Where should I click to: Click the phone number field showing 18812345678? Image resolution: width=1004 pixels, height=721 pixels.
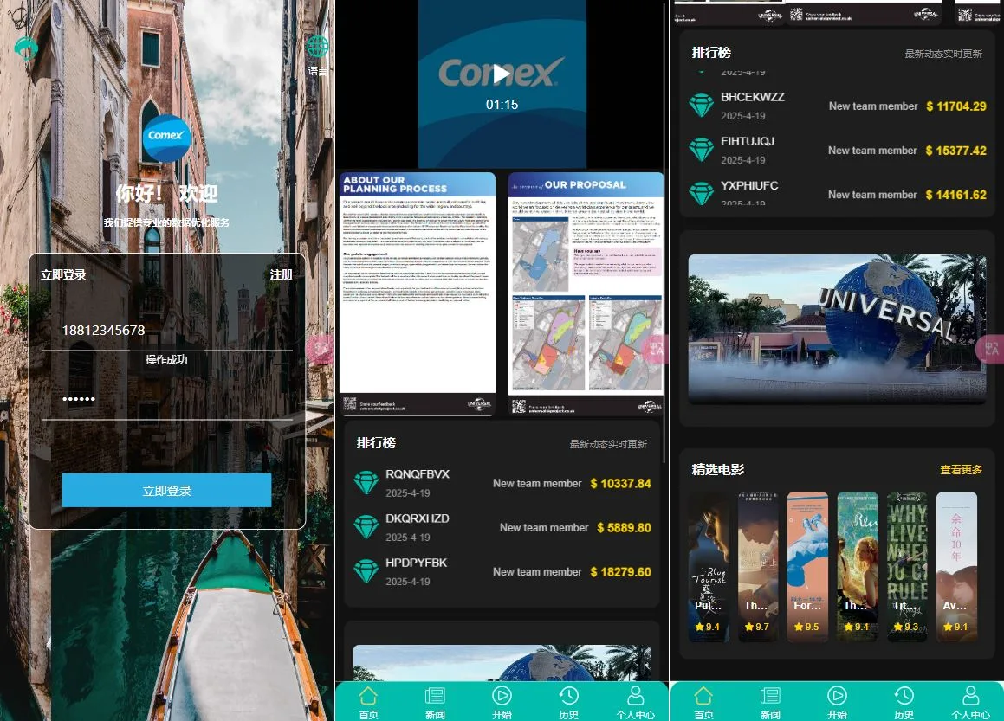[x=166, y=331]
